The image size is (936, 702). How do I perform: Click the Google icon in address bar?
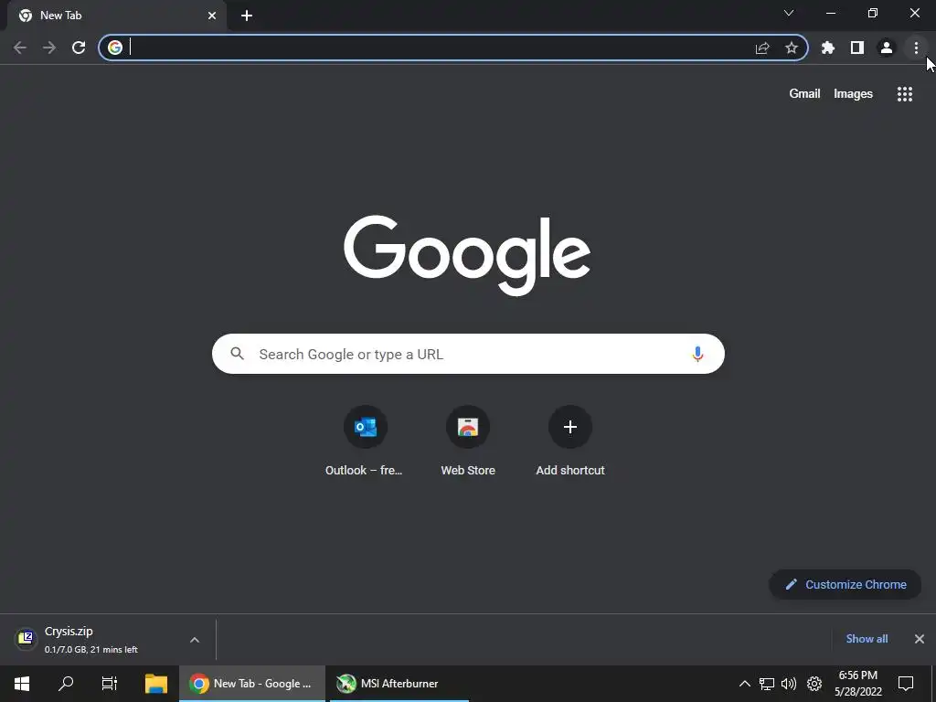[115, 48]
